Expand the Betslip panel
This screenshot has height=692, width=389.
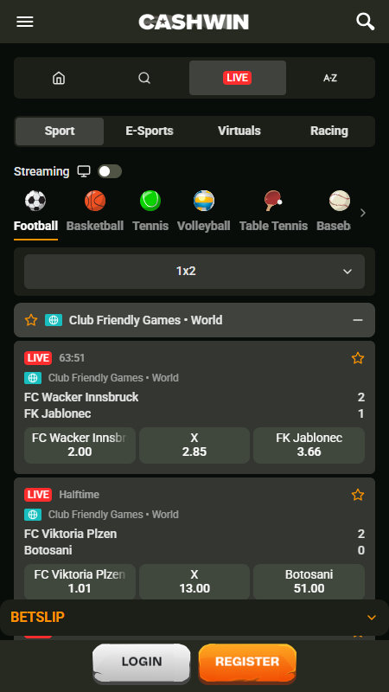tap(194, 618)
